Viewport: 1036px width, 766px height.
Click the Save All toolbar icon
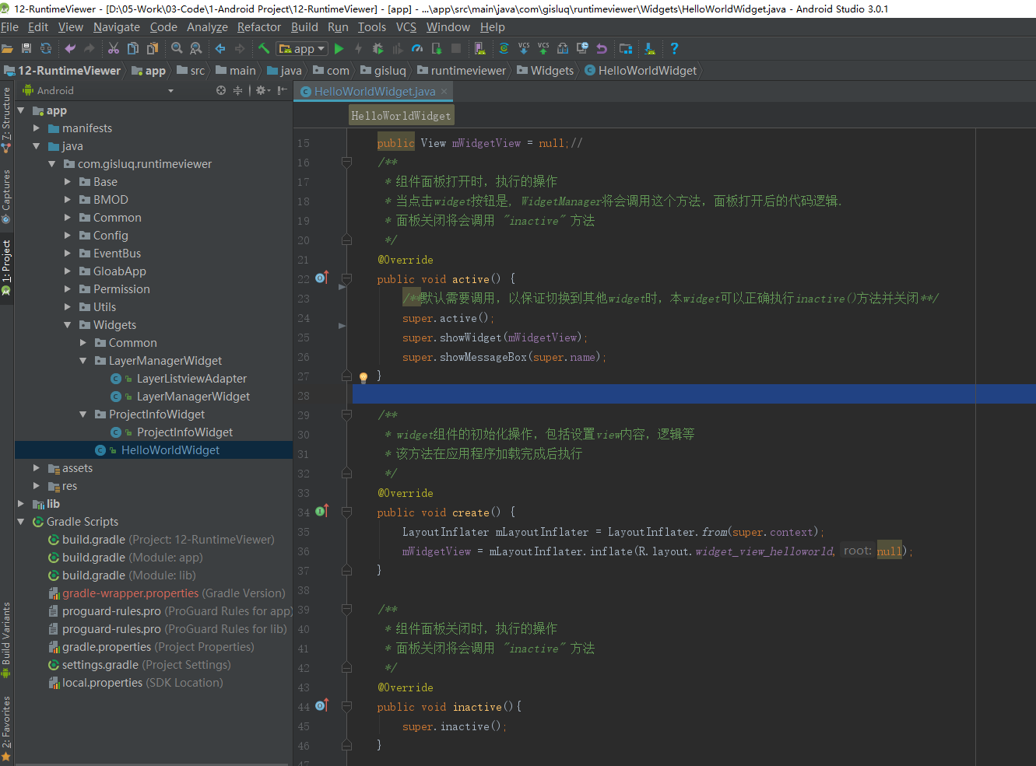[x=26, y=48]
